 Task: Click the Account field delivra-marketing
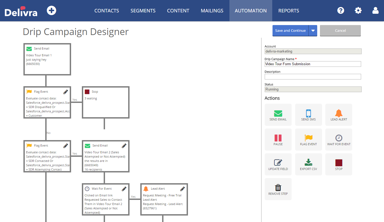(313, 51)
